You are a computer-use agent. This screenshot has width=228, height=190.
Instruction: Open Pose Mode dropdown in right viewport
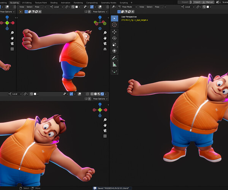pyautogui.click(x=128, y=7)
